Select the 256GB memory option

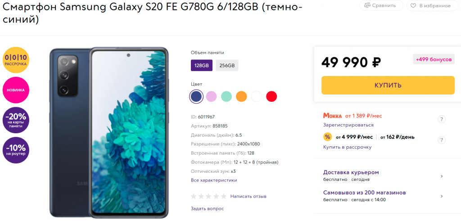[227, 65]
